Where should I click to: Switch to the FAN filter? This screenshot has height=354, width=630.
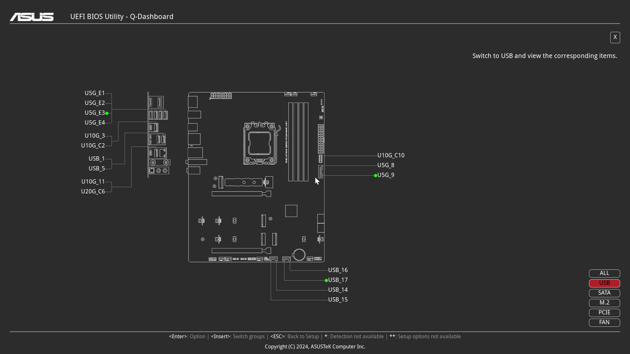tap(604, 323)
